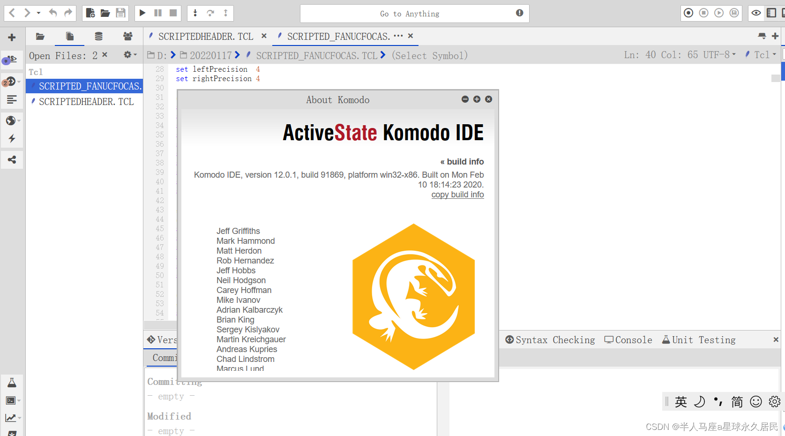Open the terminal icon in the sidebar
This screenshot has width=785, height=436.
[x=11, y=400]
